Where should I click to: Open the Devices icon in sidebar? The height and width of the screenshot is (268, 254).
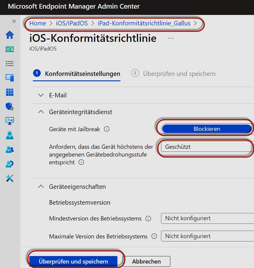[10, 78]
